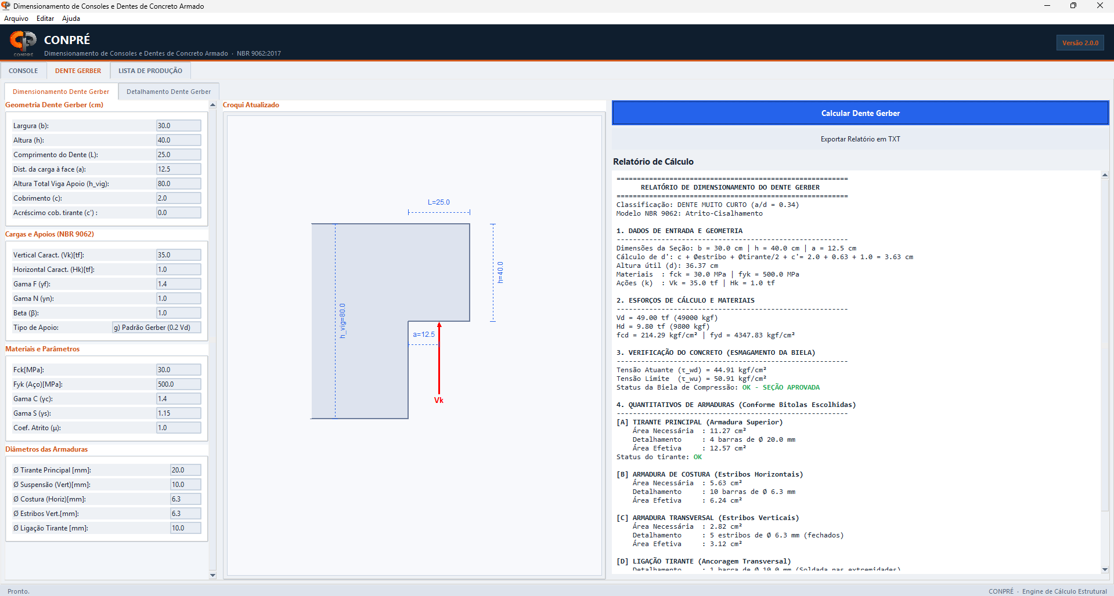Click the Gerber tooth sketch drawing
The image size is (1114, 596).
pos(391,321)
